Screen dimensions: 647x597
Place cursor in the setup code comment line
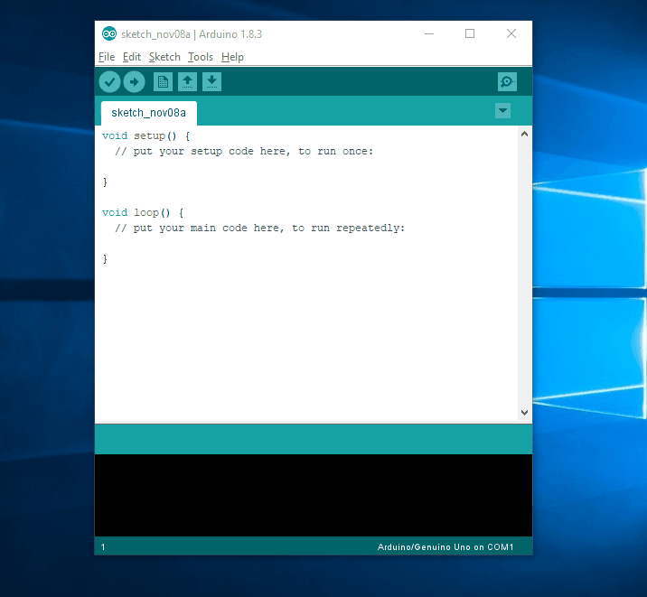point(244,151)
